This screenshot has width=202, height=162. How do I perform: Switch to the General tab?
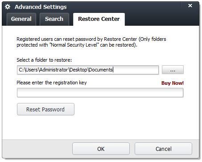(x=21, y=19)
